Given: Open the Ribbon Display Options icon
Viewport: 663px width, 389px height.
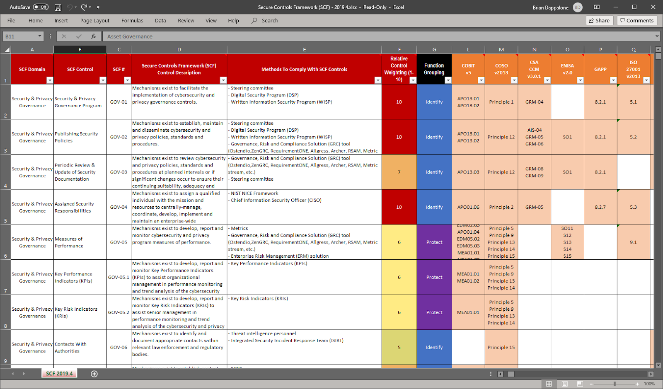Looking at the screenshot, I should click(x=597, y=7).
